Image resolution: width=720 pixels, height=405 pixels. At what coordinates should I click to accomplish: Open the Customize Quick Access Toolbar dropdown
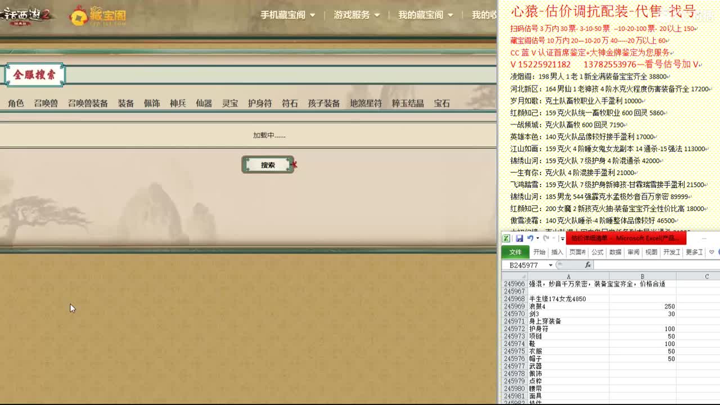pyautogui.click(x=562, y=239)
